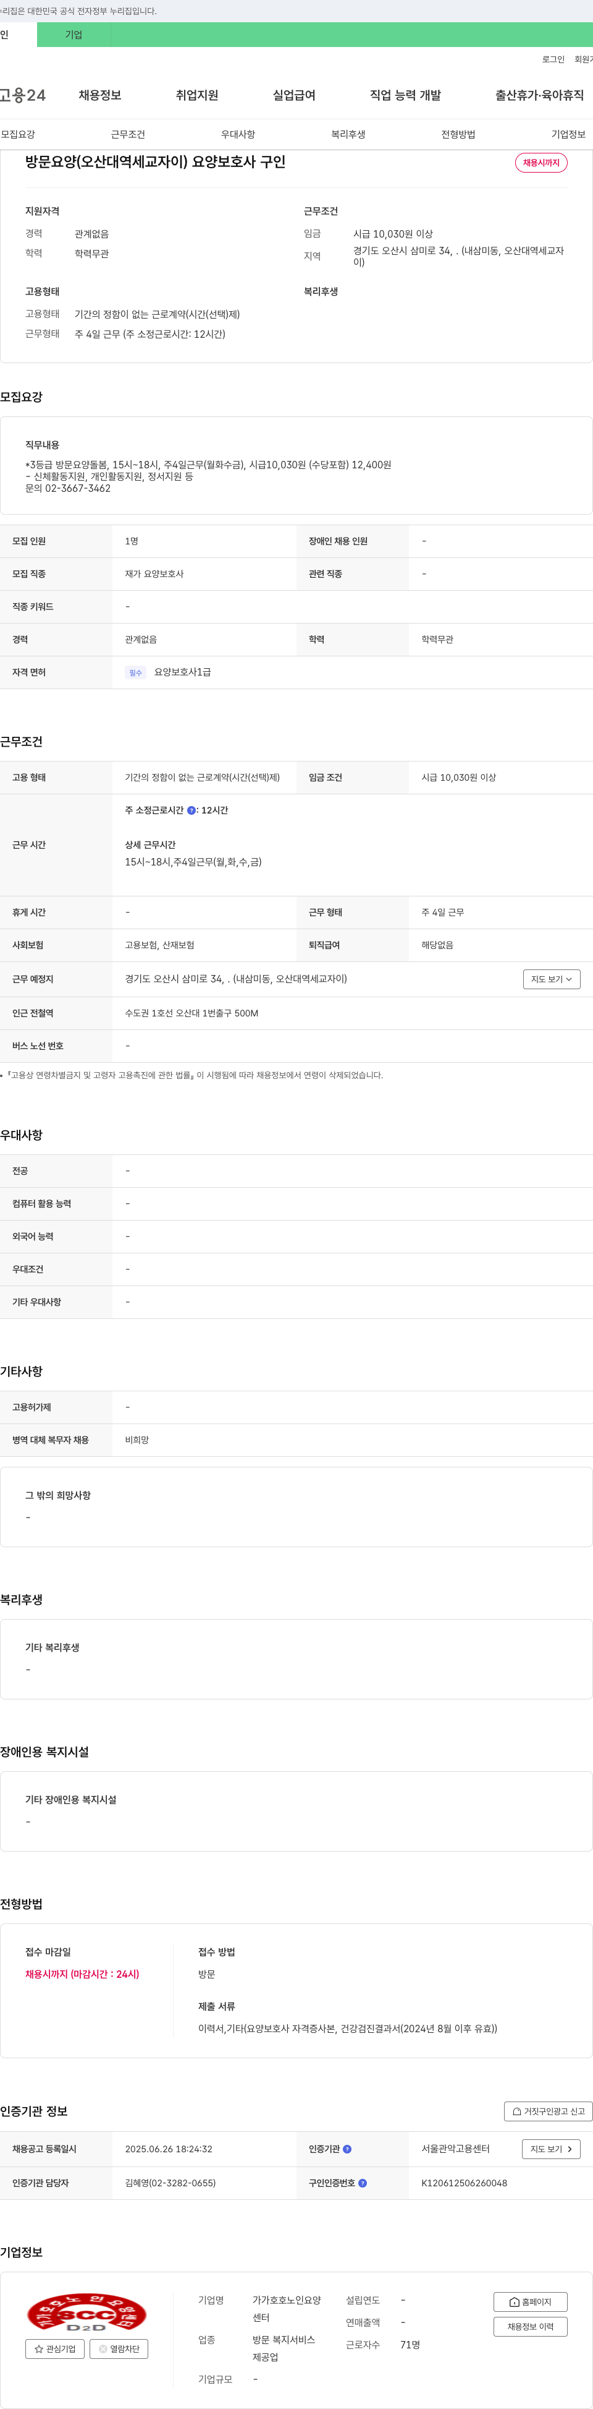Click the 인증기관 help icon
Viewport: 593px width, 2409px height.
(347, 2149)
